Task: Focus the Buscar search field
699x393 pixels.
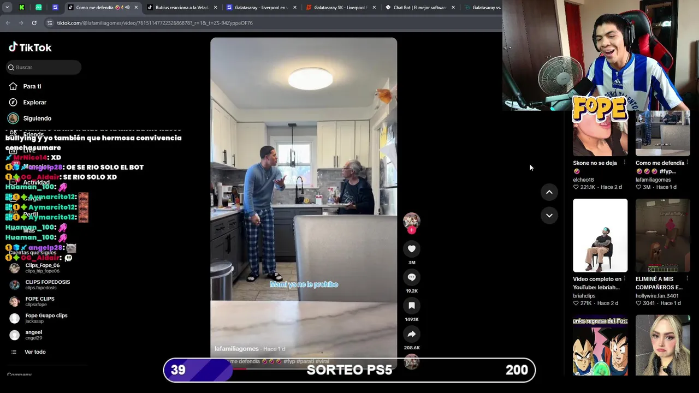Action: coord(44,67)
